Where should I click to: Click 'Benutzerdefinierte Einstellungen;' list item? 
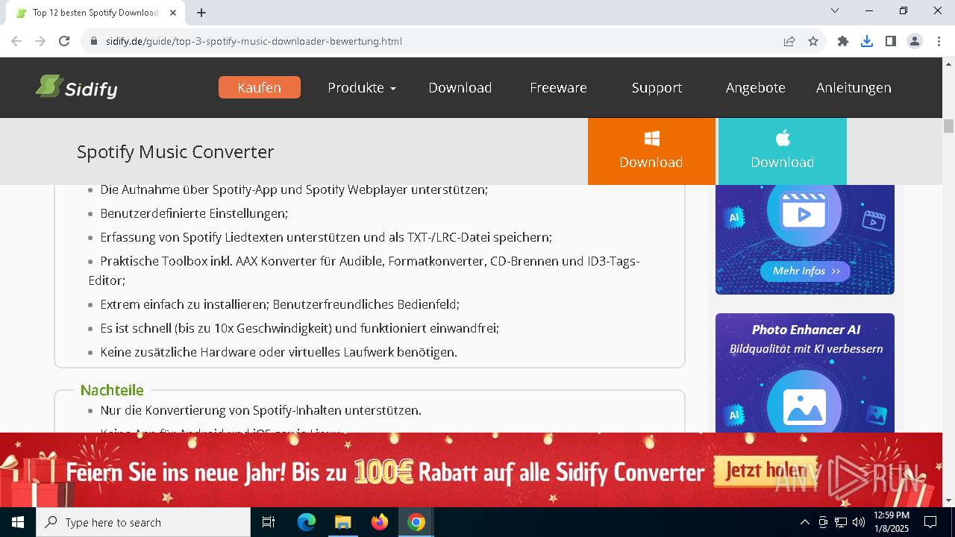194,213
